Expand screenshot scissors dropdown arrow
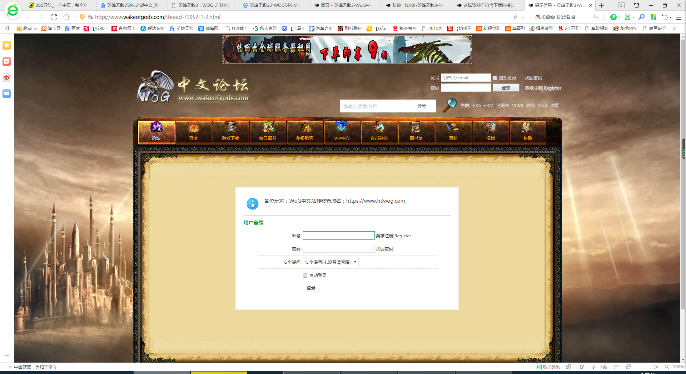The width and height of the screenshot is (686, 374). 633,17
